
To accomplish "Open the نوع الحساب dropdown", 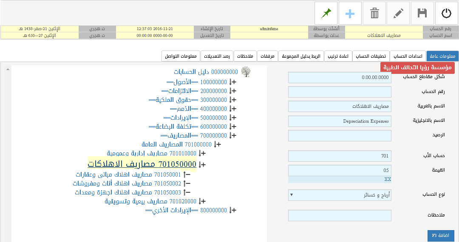I will coord(340,195).
